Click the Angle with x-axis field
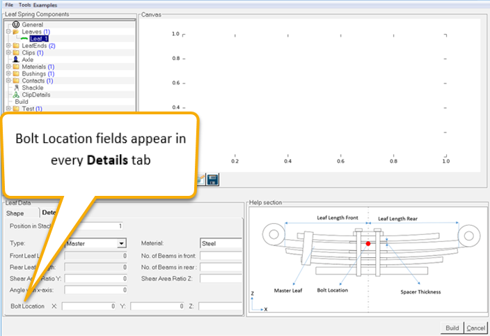This screenshot has width=490, height=336. [x=95, y=290]
